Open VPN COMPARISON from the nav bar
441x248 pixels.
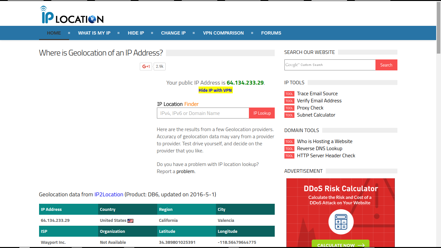pos(223,33)
